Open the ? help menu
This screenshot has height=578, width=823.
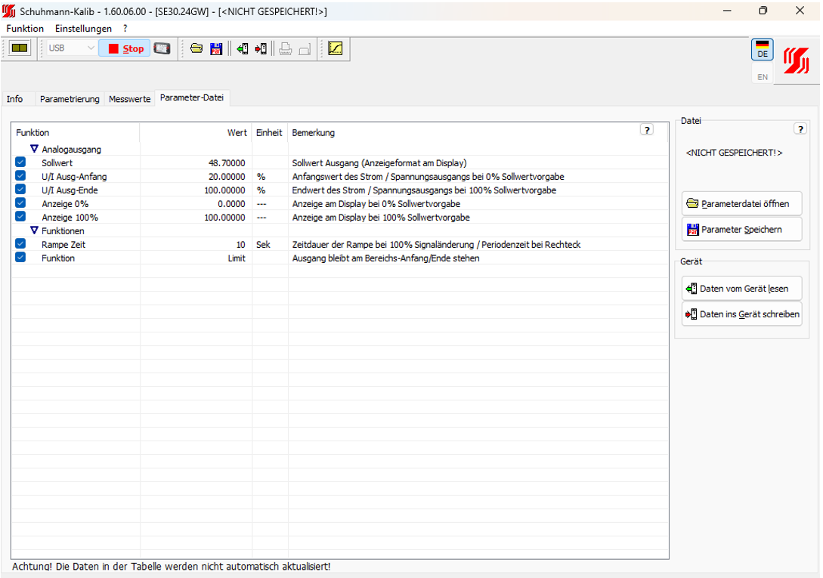click(x=125, y=29)
